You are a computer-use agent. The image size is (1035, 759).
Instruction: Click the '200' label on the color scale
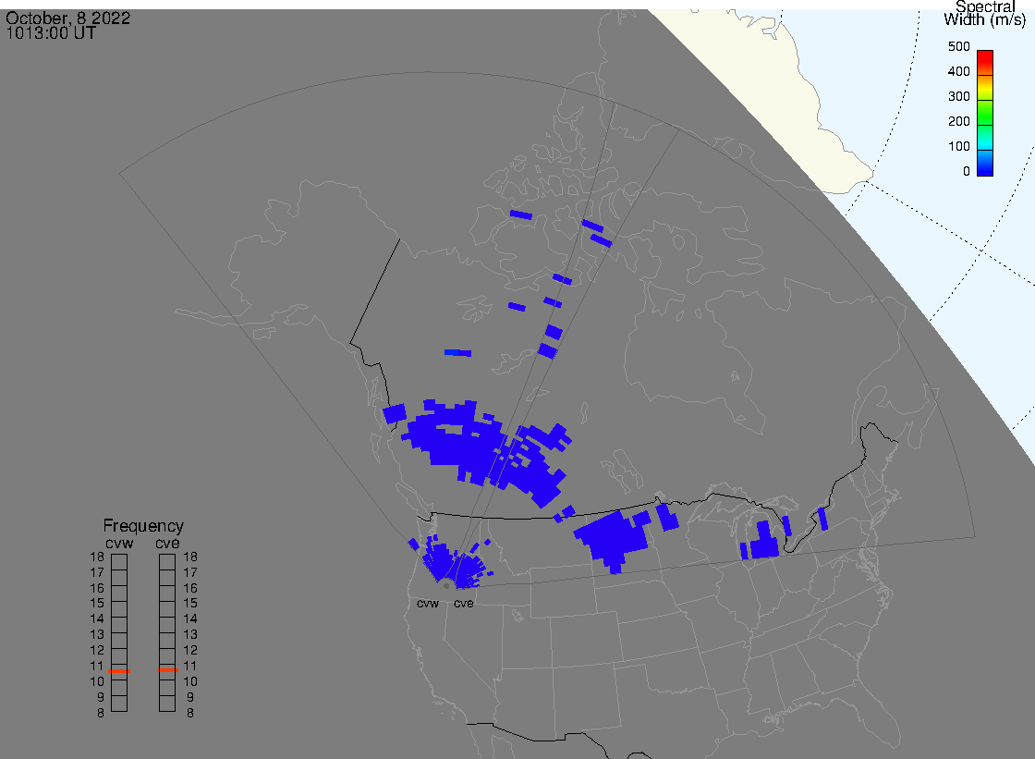pyautogui.click(x=958, y=121)
